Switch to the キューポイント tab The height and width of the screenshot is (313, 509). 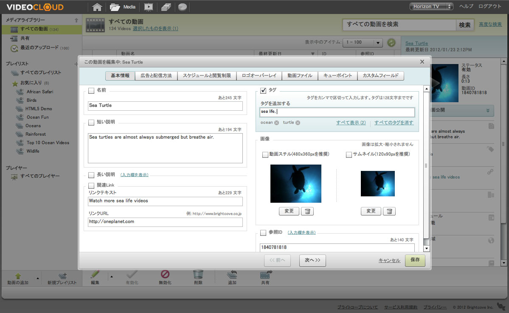coord(337,75)
